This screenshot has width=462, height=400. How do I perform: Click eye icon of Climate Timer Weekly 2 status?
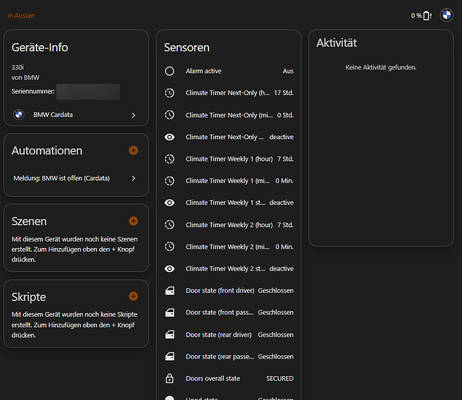[169, 269]
